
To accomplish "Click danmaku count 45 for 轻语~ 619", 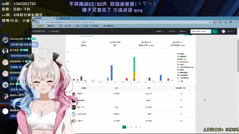I will 181,107.
